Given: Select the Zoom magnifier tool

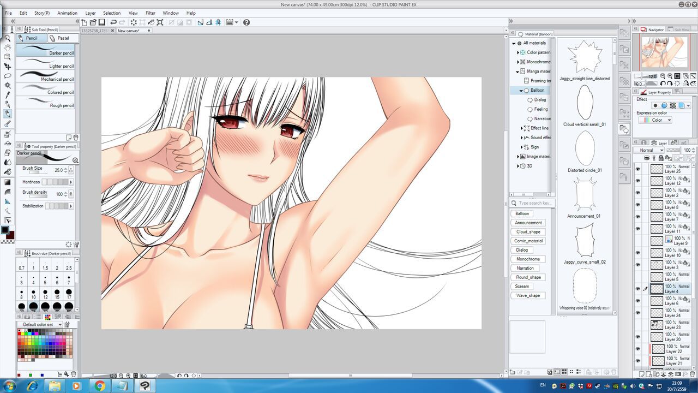Looking at the screenshot, I should (8, 39).
